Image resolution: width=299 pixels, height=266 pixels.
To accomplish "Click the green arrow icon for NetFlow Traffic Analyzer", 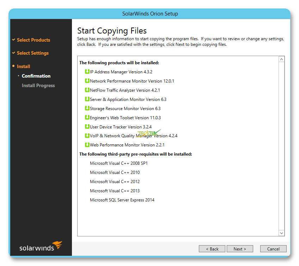I will click(87, 90).
